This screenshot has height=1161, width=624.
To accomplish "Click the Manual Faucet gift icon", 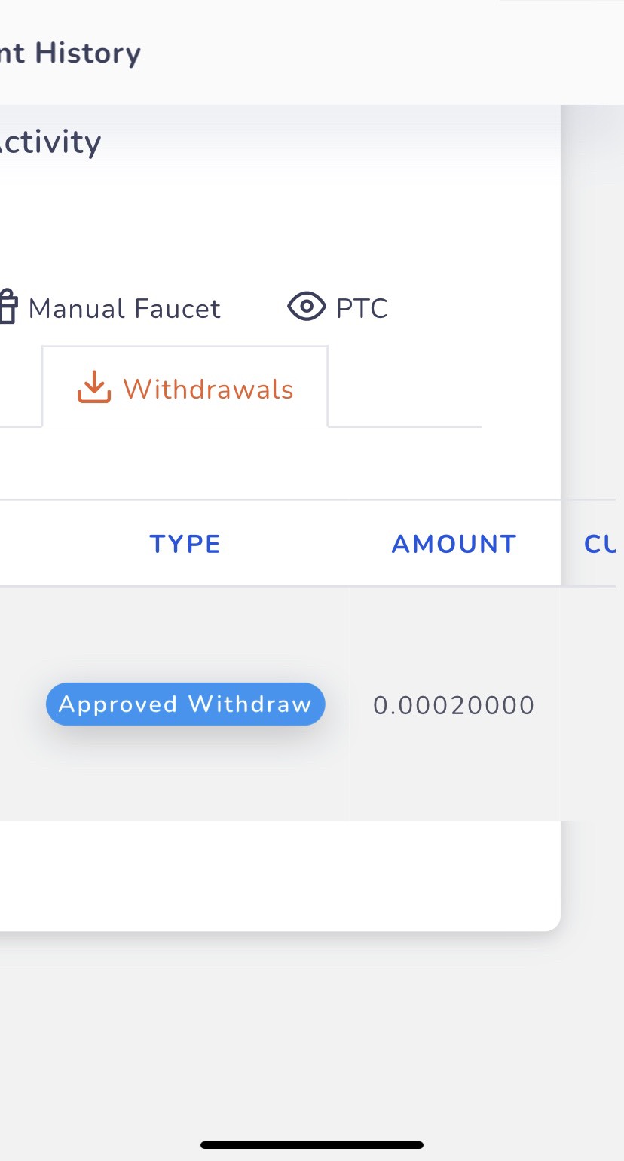I will coord(8,308).
